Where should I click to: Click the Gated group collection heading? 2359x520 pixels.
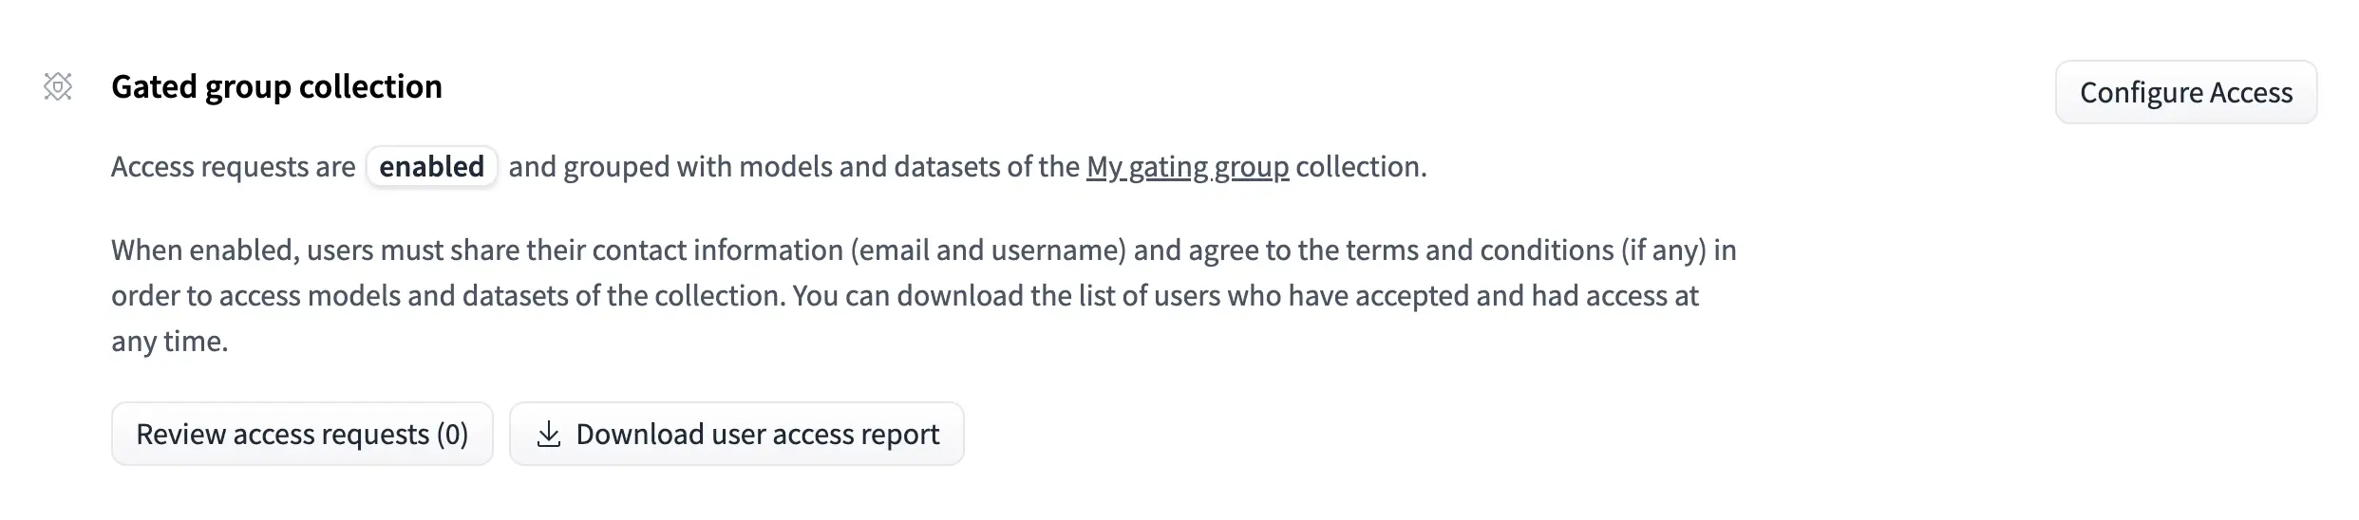(x=276, y=86)
